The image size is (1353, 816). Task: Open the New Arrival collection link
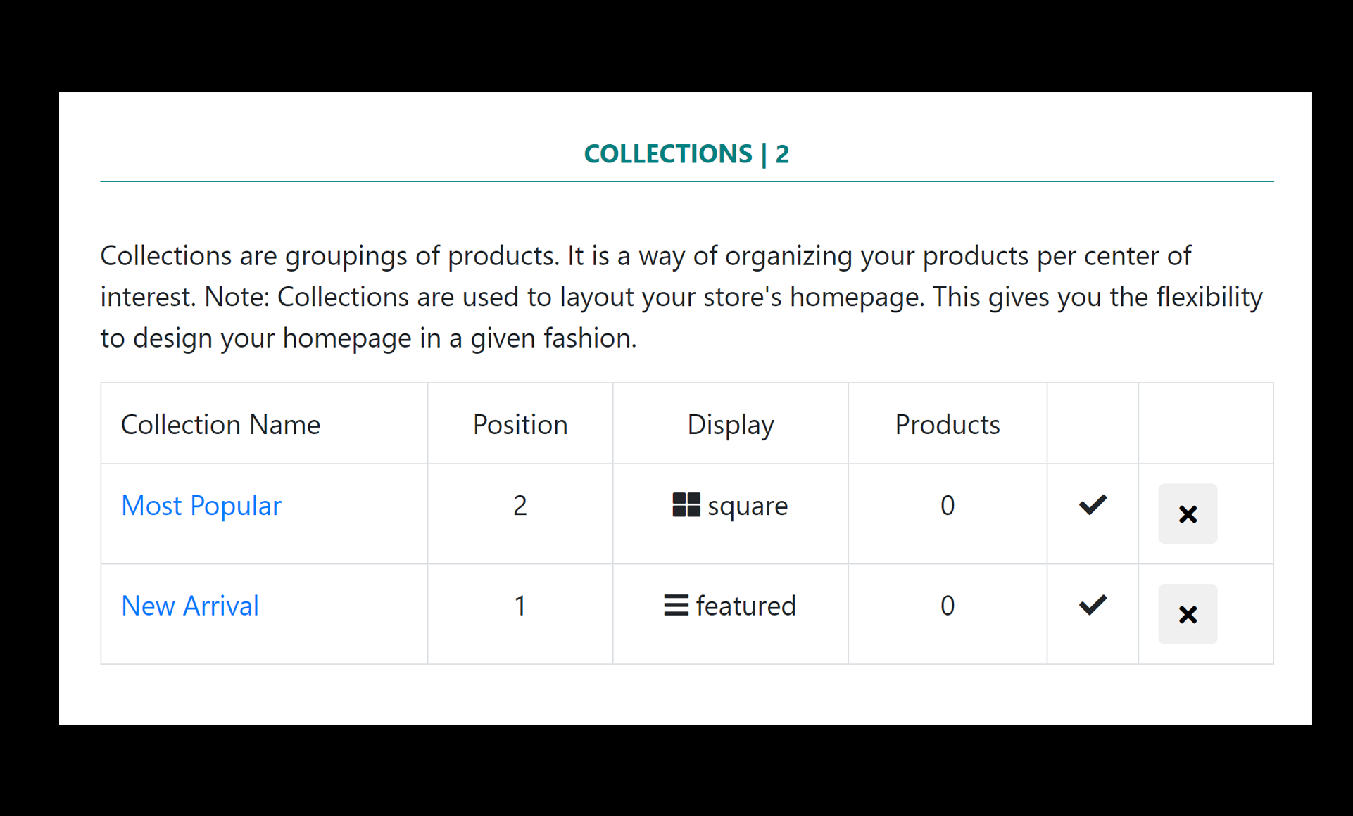click(x=191, y=606)
